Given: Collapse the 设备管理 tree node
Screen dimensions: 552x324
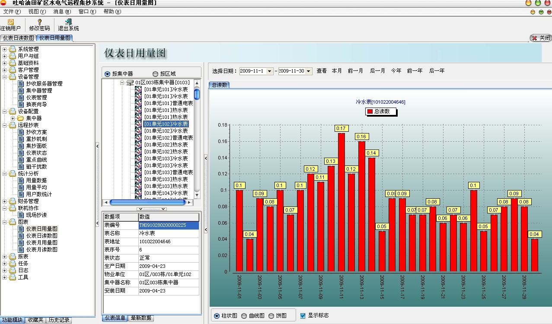Looking at the screenshot, I should coord(5,77).
